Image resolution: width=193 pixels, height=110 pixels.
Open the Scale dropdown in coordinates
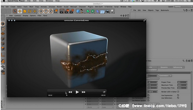(x=107, y=107)
